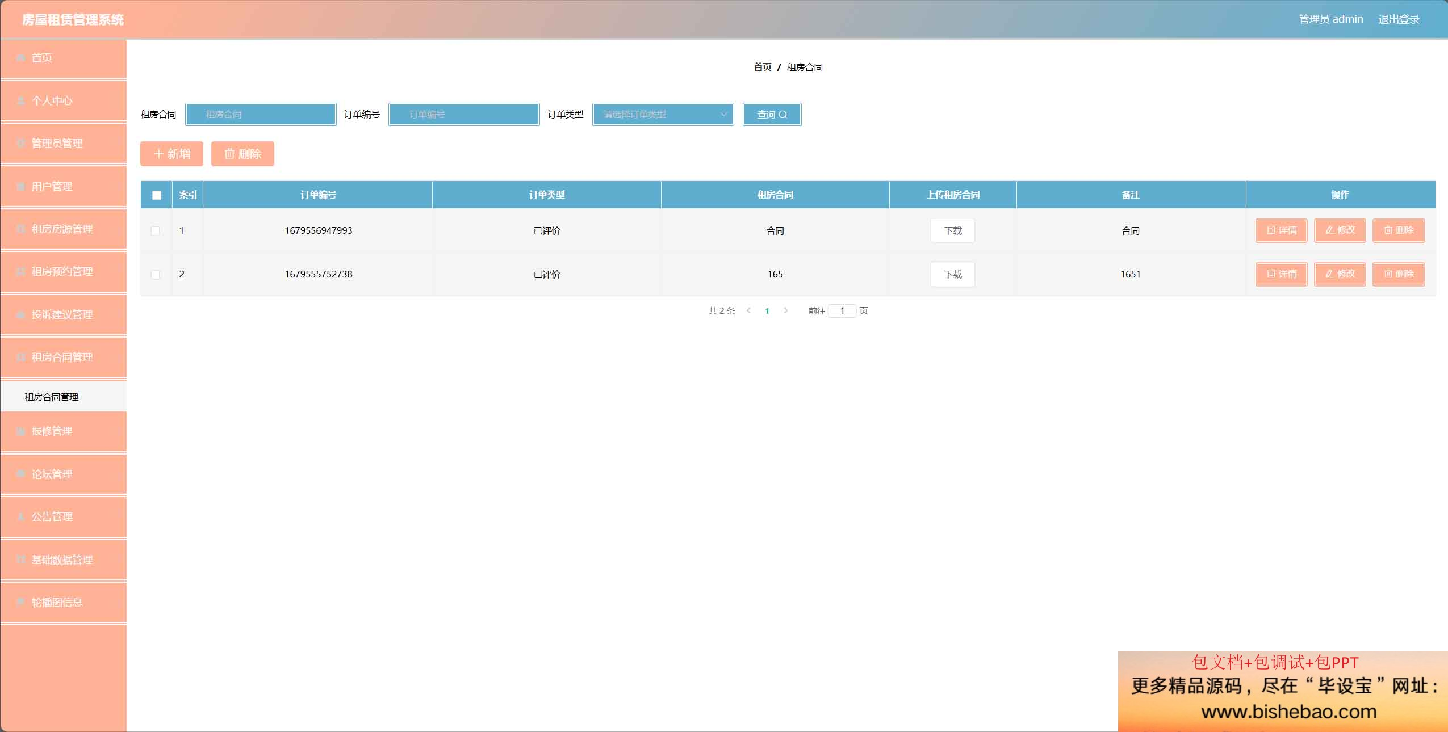Expand the 报修管理 menu
Viewport: 1448px width, 732px height.
pyautogui.click(x=63, y=431)
